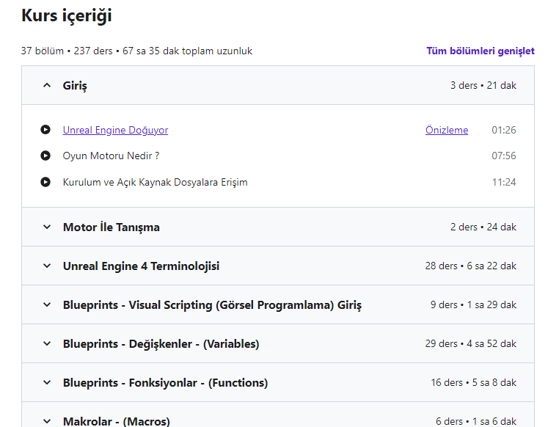The width and height of the screenshot is (548, 427).
Task: Expand Blueprints Değişkenler (Variables) chevron
Action: click(47, 344)
